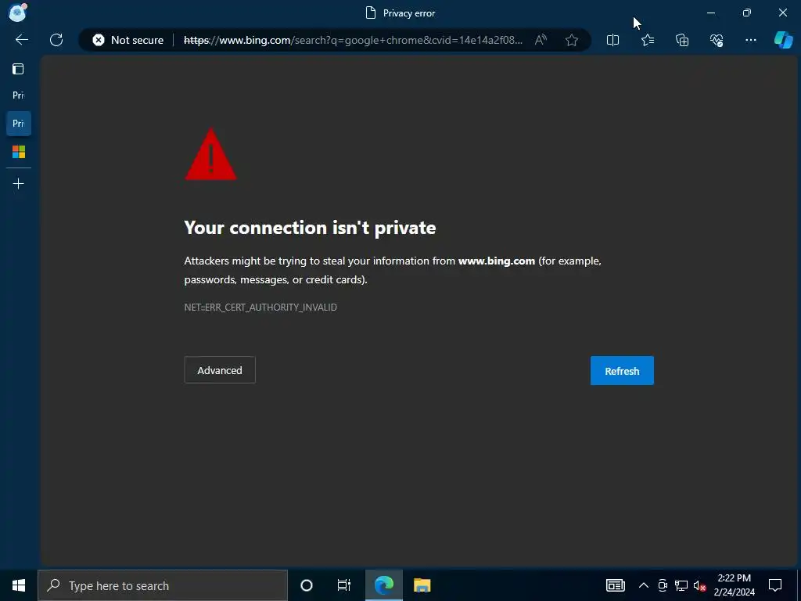Open network status tray icon
The height and width of the screenshot is (601, 801).
click(x=681, y=585)
